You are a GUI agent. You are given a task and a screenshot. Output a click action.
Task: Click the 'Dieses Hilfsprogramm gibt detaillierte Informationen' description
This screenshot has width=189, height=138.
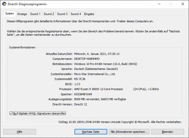80,21
